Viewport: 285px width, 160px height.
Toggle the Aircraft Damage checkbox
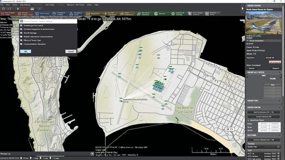[x=21, y=33]
